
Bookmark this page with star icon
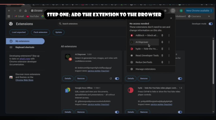[165, 11]
